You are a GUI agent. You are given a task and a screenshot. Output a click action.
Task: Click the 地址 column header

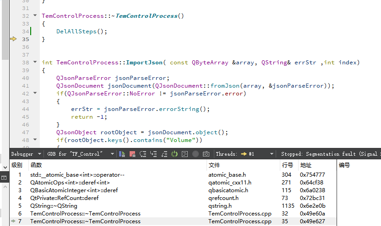click(x=306, y=165)
